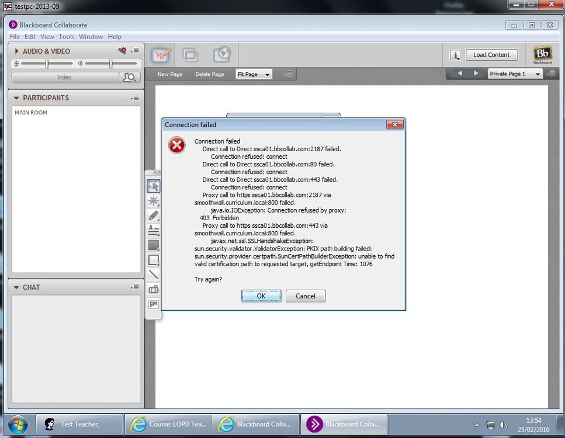Open Test Teacher taskbar item
This screenshot has height=438, width=565.
(79, 425)
